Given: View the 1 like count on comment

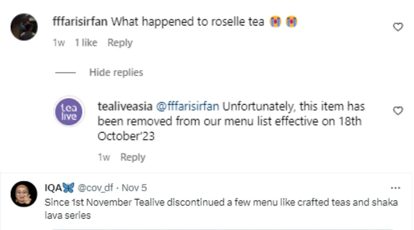Looking at the screenshot, I should coord(86,43).
